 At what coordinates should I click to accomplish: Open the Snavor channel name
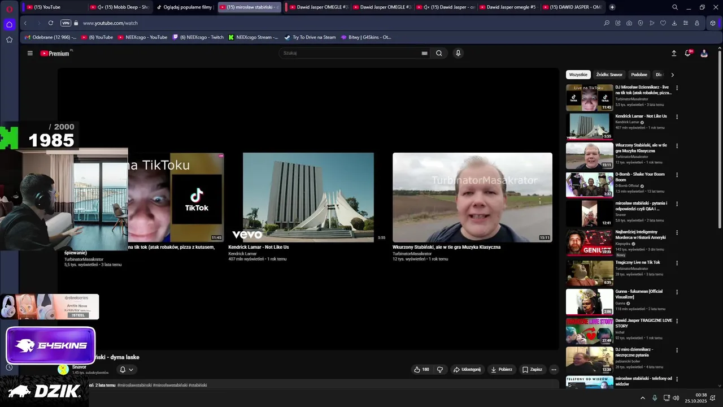[79, 367]
